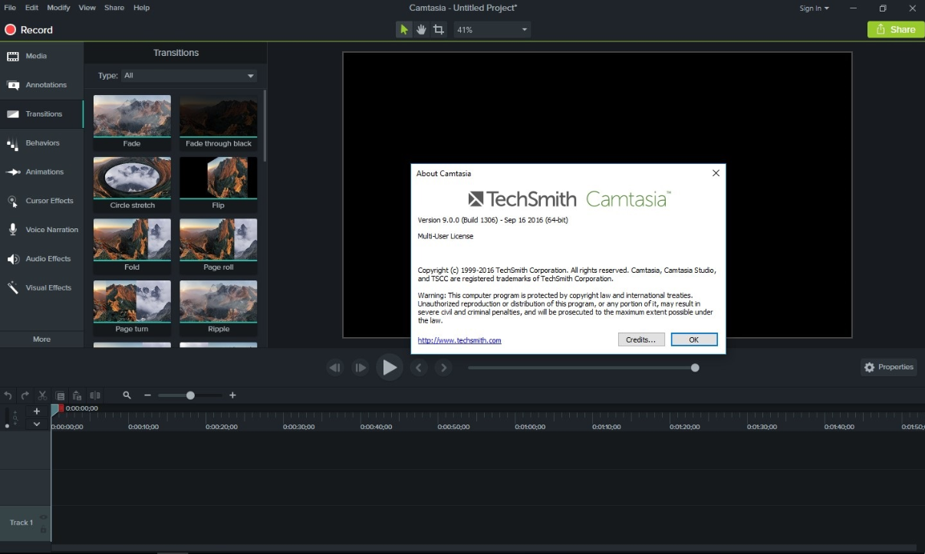Open the Properties panel
925x554 pixels.
point(889,367)
